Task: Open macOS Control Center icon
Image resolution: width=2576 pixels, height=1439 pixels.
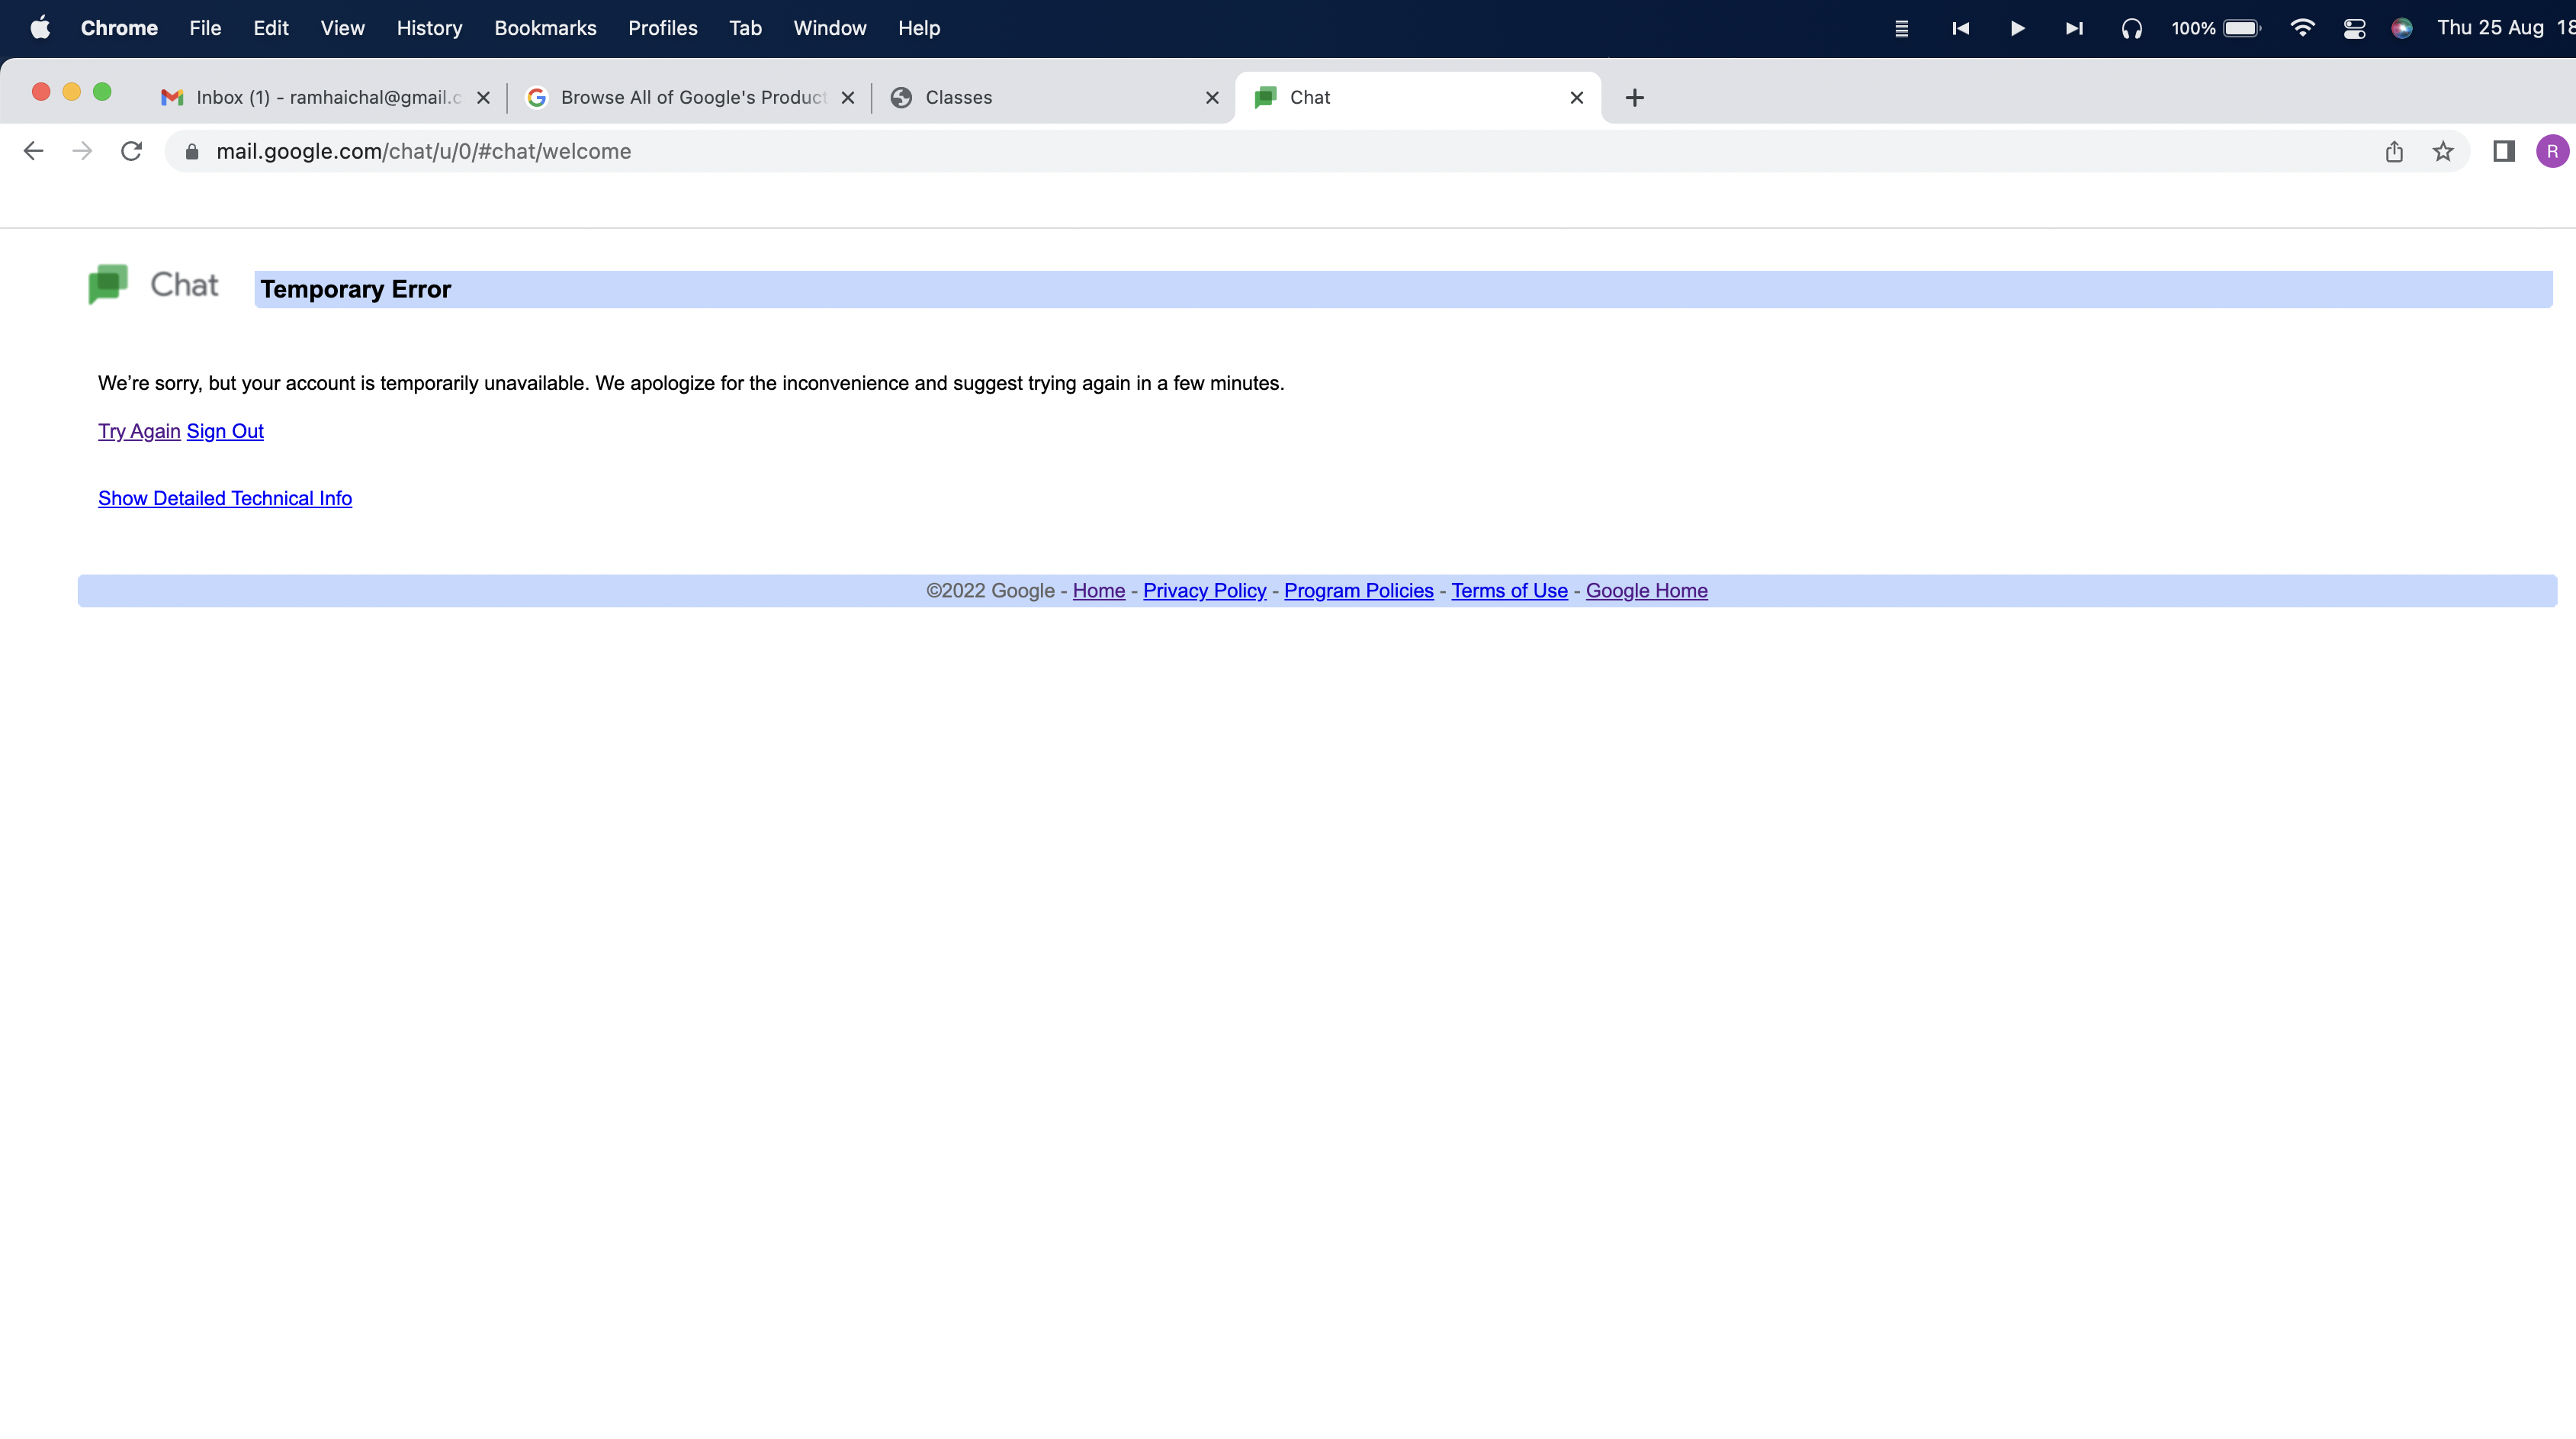Action: (x=2354, y=28)
